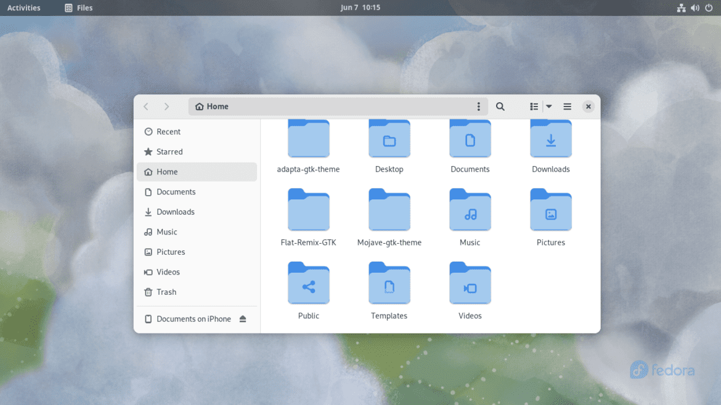
Task: Open the hamburger menu in Files
Action: coord(567,106)
